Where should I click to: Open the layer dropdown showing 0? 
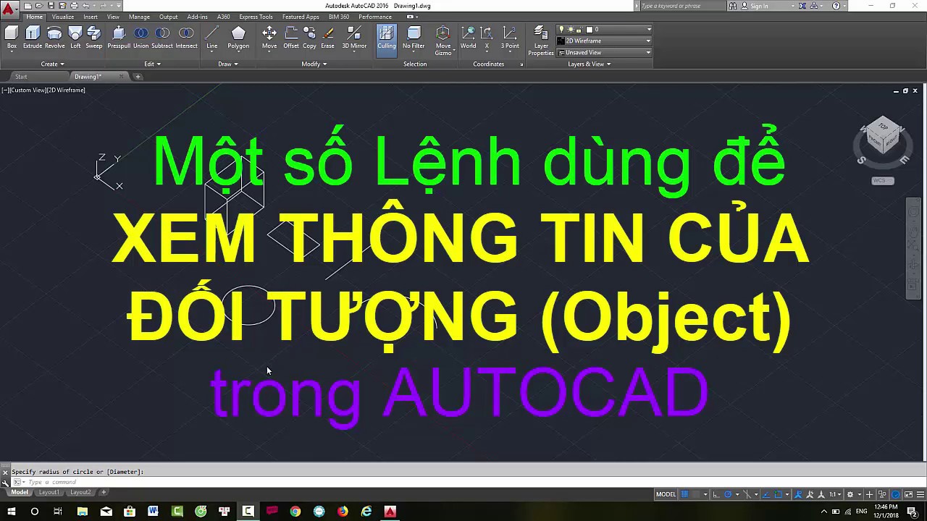[604, 30]
